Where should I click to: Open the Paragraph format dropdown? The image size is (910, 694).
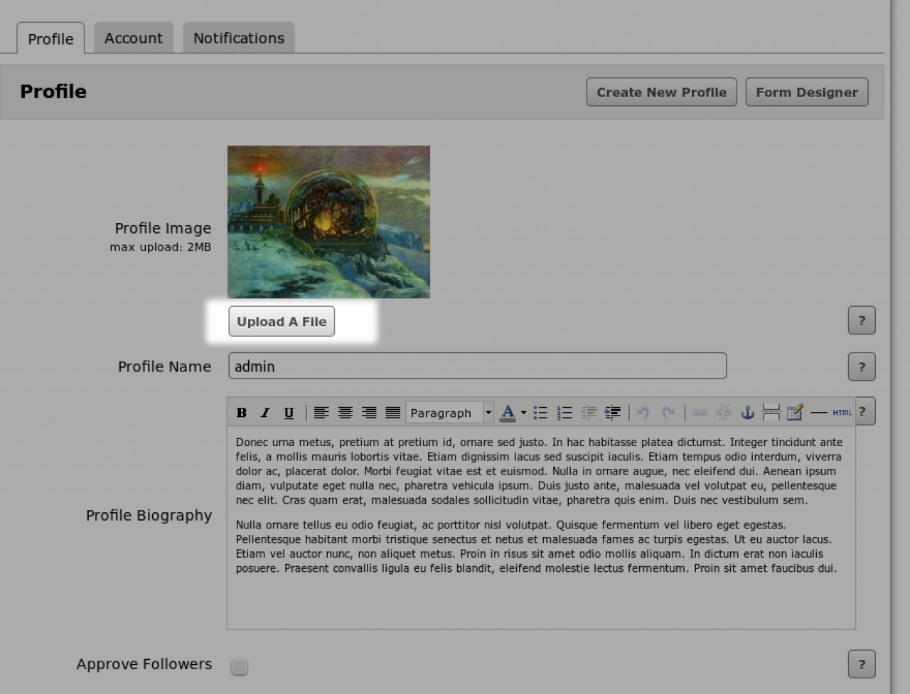coord(449,413)
